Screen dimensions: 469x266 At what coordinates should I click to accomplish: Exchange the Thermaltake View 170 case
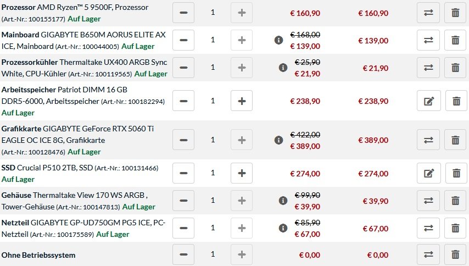coord(428,201)
